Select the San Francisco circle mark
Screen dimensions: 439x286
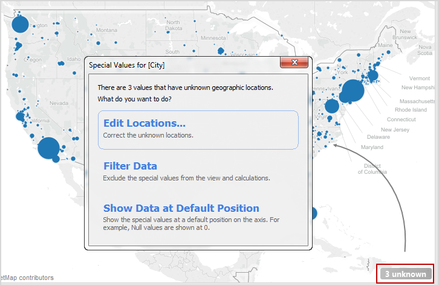click(x=20, y=116)
